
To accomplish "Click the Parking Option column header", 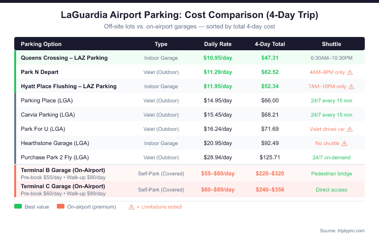I will tap(41, 44).
